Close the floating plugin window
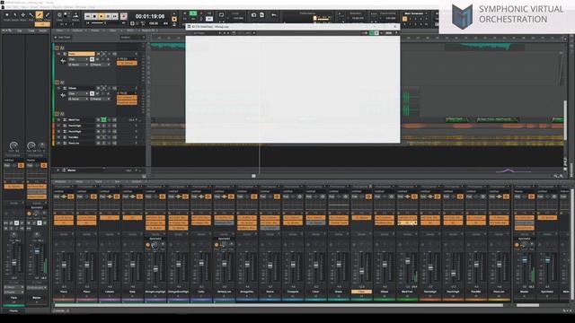Screen dimensions: 575x323 coord(395,26)
